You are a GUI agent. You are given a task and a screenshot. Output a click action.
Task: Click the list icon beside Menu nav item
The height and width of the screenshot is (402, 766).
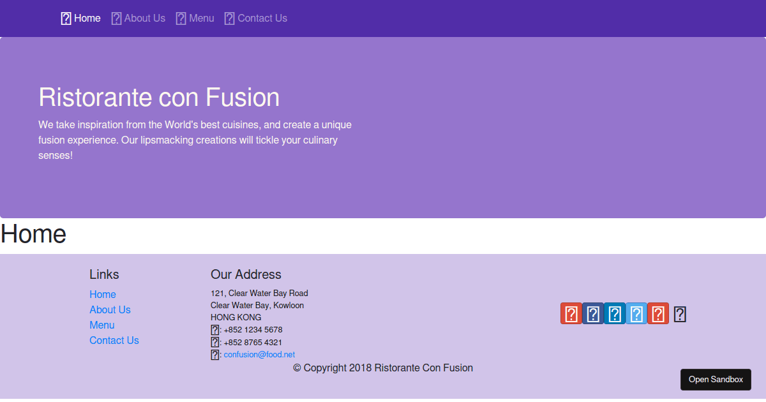[180, 18]
